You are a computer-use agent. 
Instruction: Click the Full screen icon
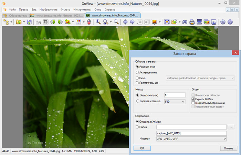coord(167,22)
